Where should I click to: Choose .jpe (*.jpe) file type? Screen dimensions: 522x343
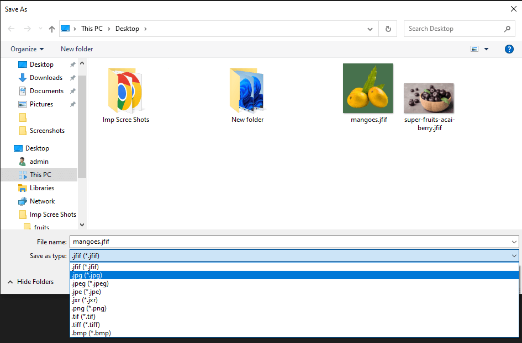(294, 292)
